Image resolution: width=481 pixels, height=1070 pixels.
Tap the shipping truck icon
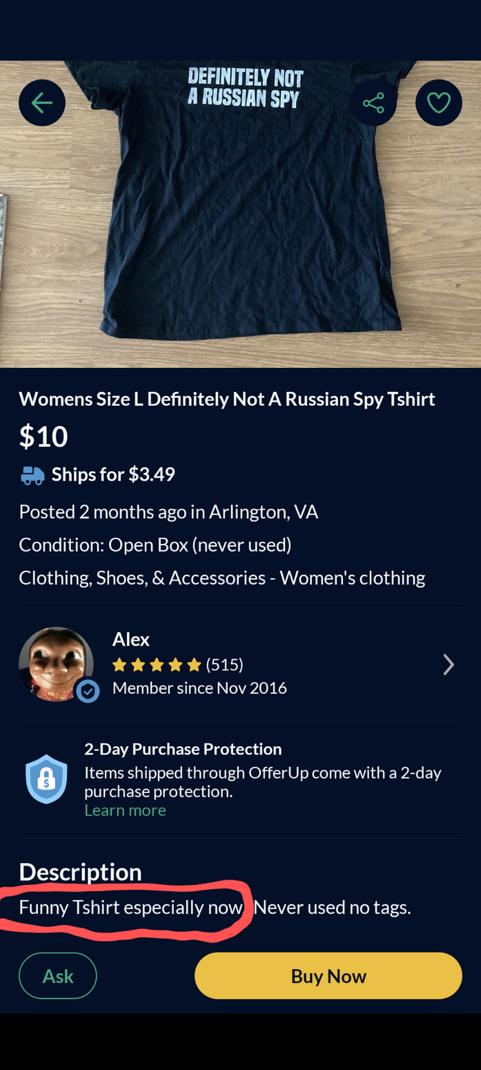(32, 475)
